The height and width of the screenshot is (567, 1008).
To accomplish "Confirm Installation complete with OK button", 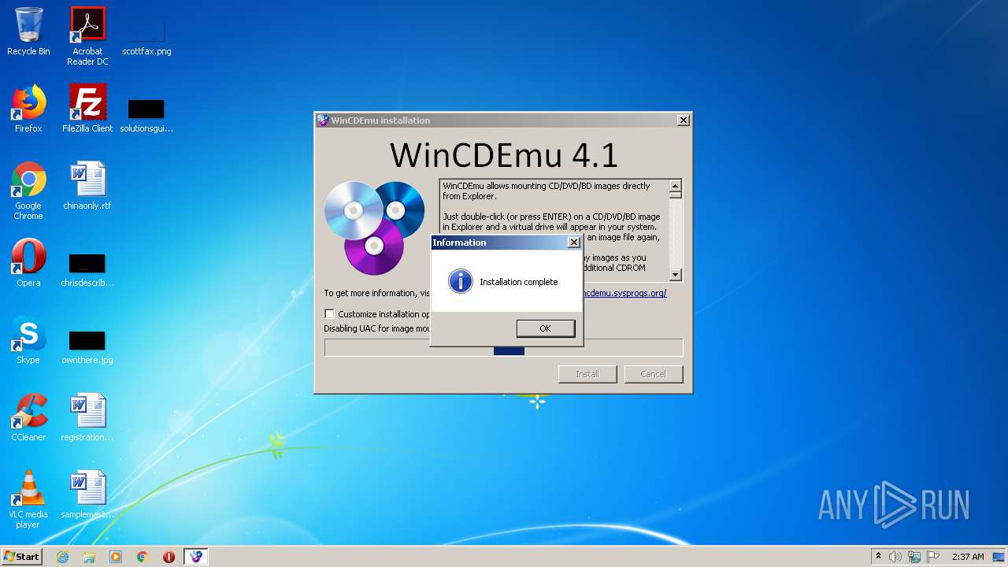I will (x=545, y=328).
